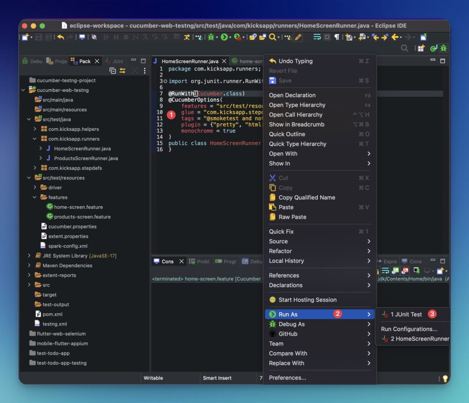The image size is (469, 403).
Task: Switch to the Progress tab in bottom panel
Action: (x=226, y=261)
